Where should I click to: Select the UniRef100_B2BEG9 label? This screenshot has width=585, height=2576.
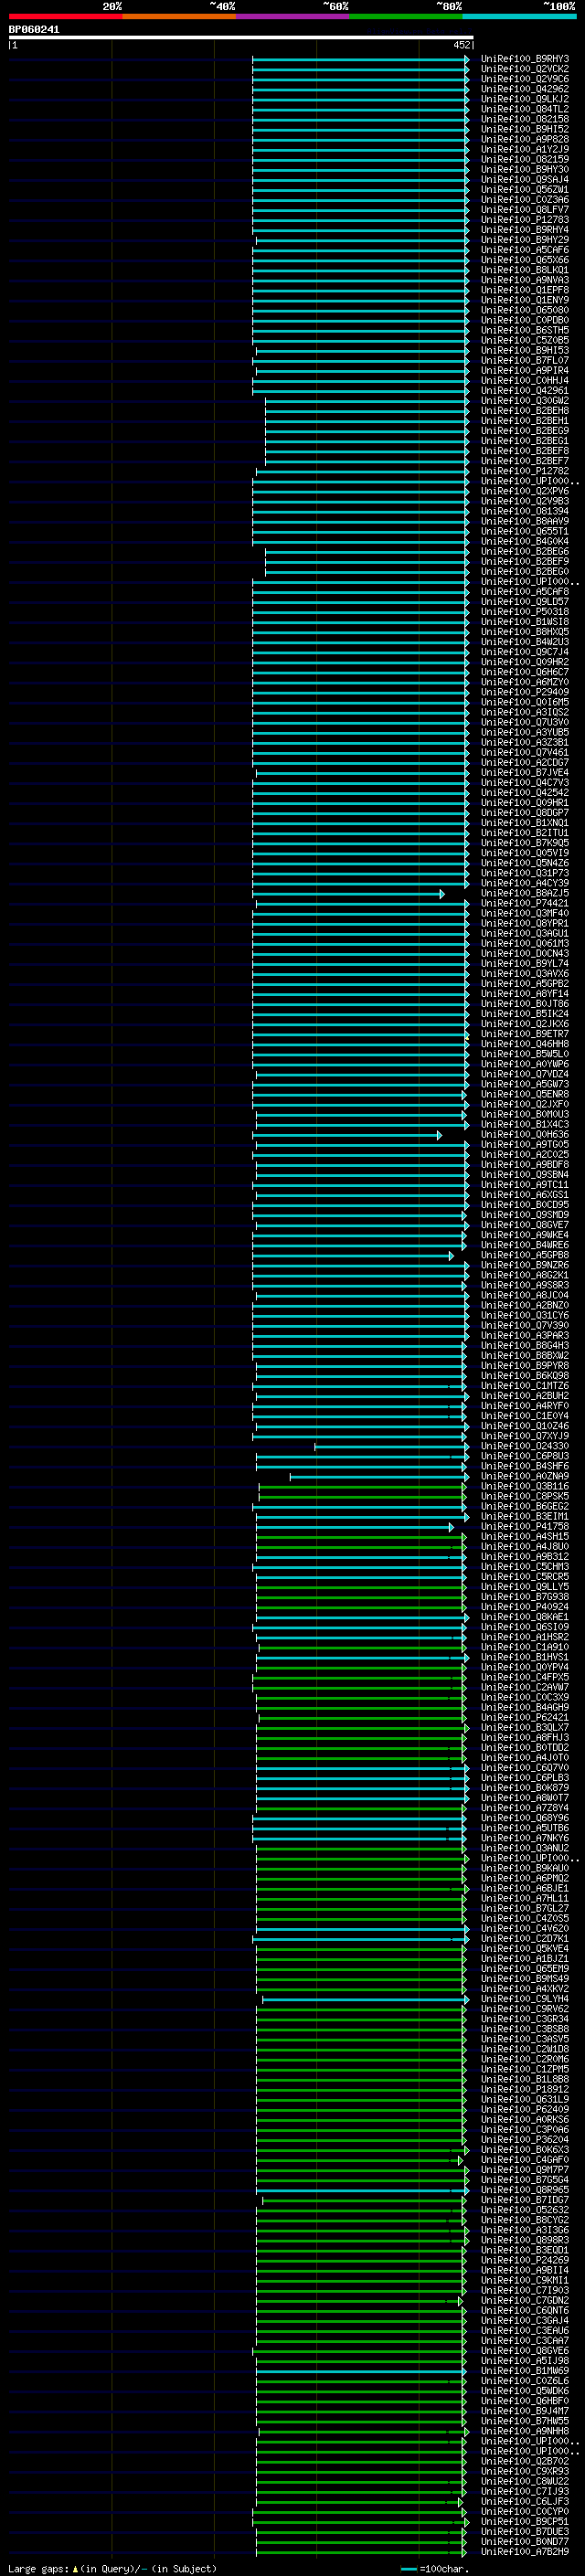pos(524,431)
